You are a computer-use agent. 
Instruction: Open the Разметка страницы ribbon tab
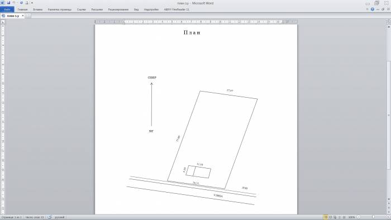click(x=60, y=9)
